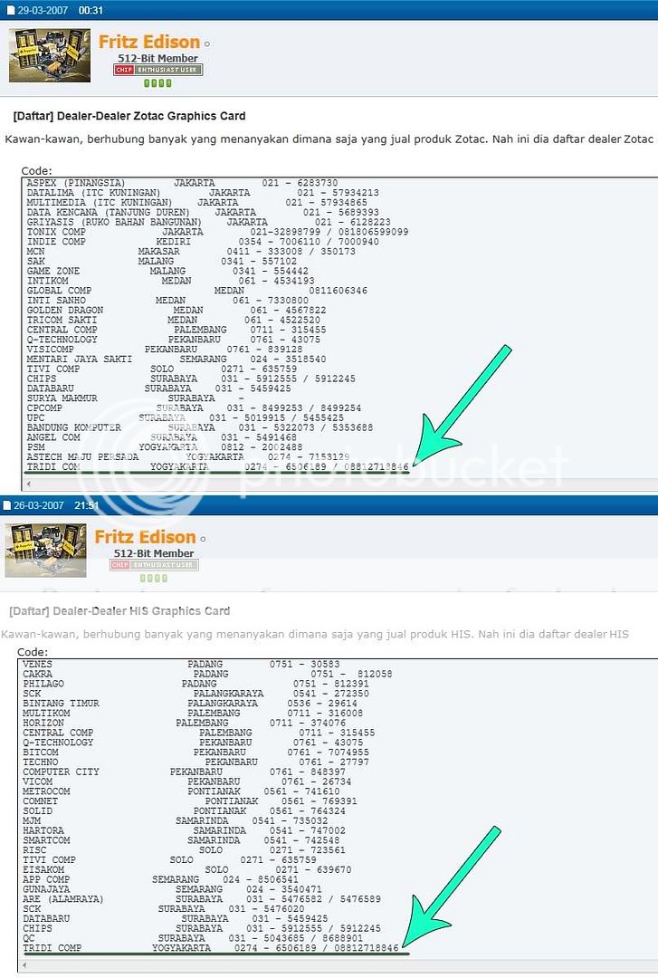Image resolution: width=658 pixels, height=978 pixels.
Task: Select the 'DATA KENCANA (TANJUNG DUREN)' row
Action: click(x=203, y=212)
